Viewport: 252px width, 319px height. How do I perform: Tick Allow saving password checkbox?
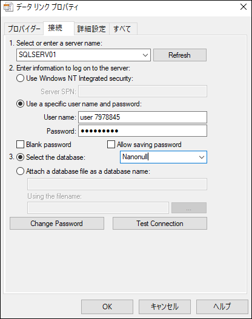coord(111,145)
